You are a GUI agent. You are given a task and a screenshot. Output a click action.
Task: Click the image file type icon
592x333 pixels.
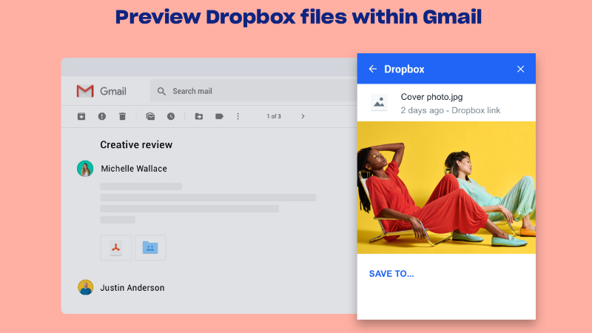click(379, 103)
